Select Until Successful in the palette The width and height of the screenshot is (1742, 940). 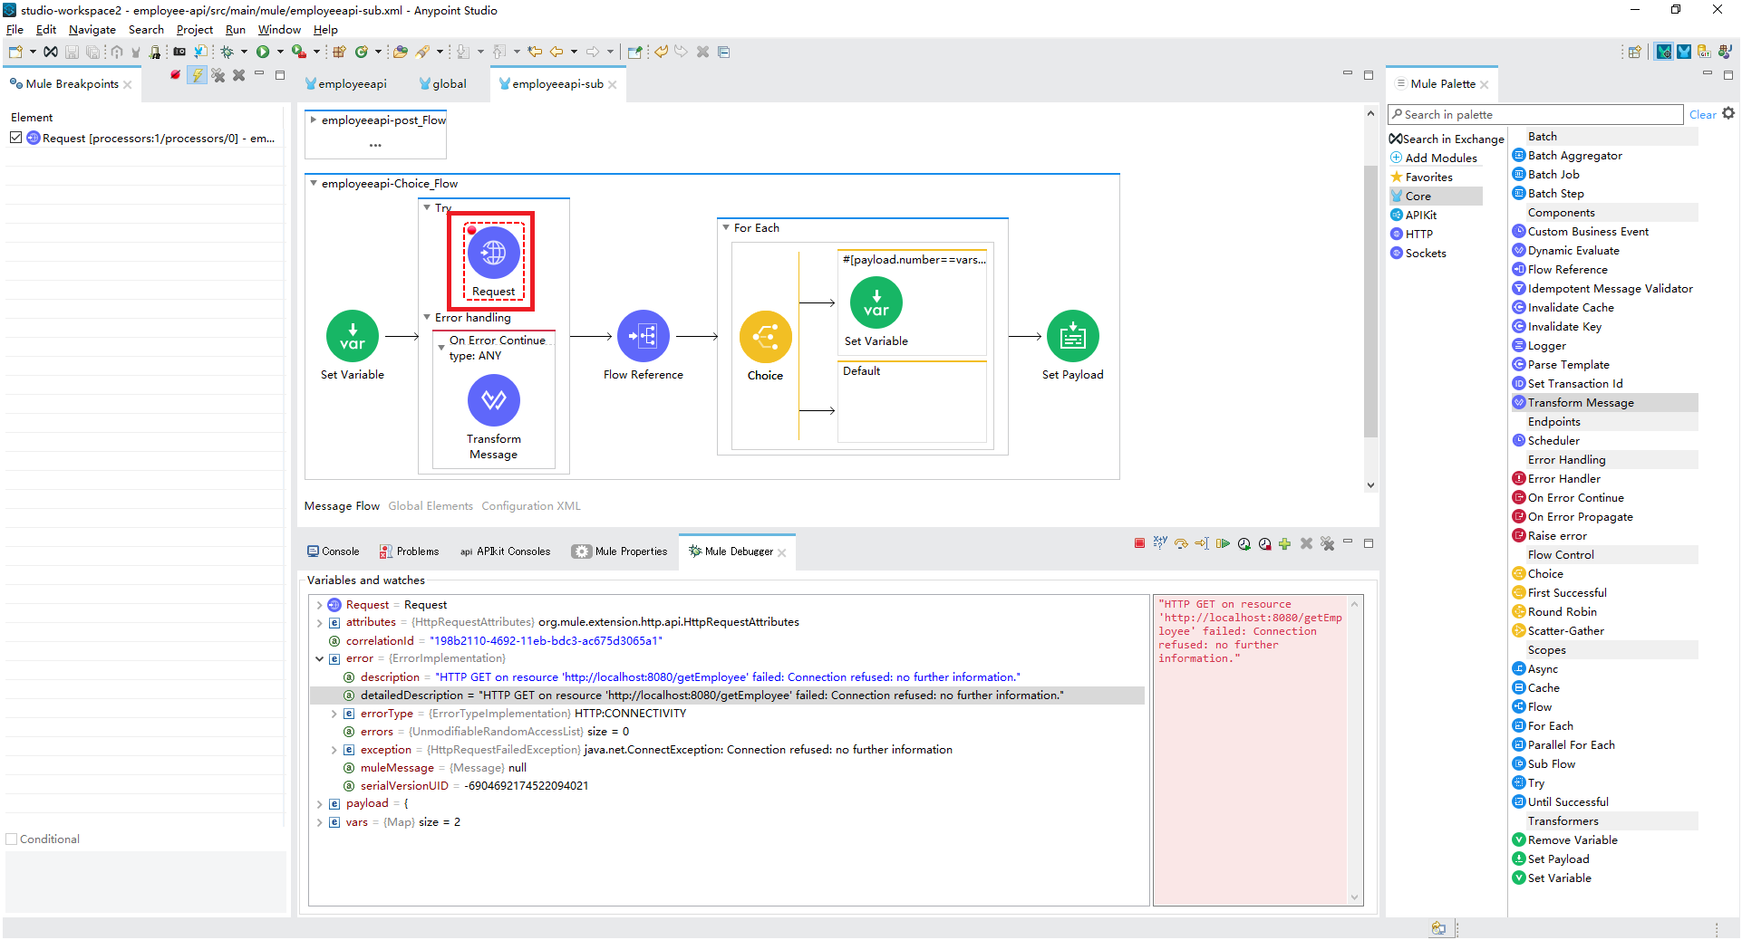point(1567,802)
